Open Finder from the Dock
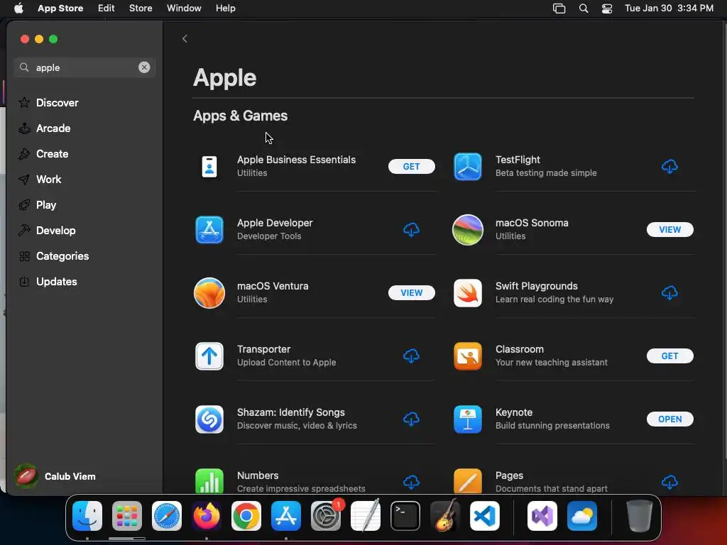 click(x=87, y=516)
